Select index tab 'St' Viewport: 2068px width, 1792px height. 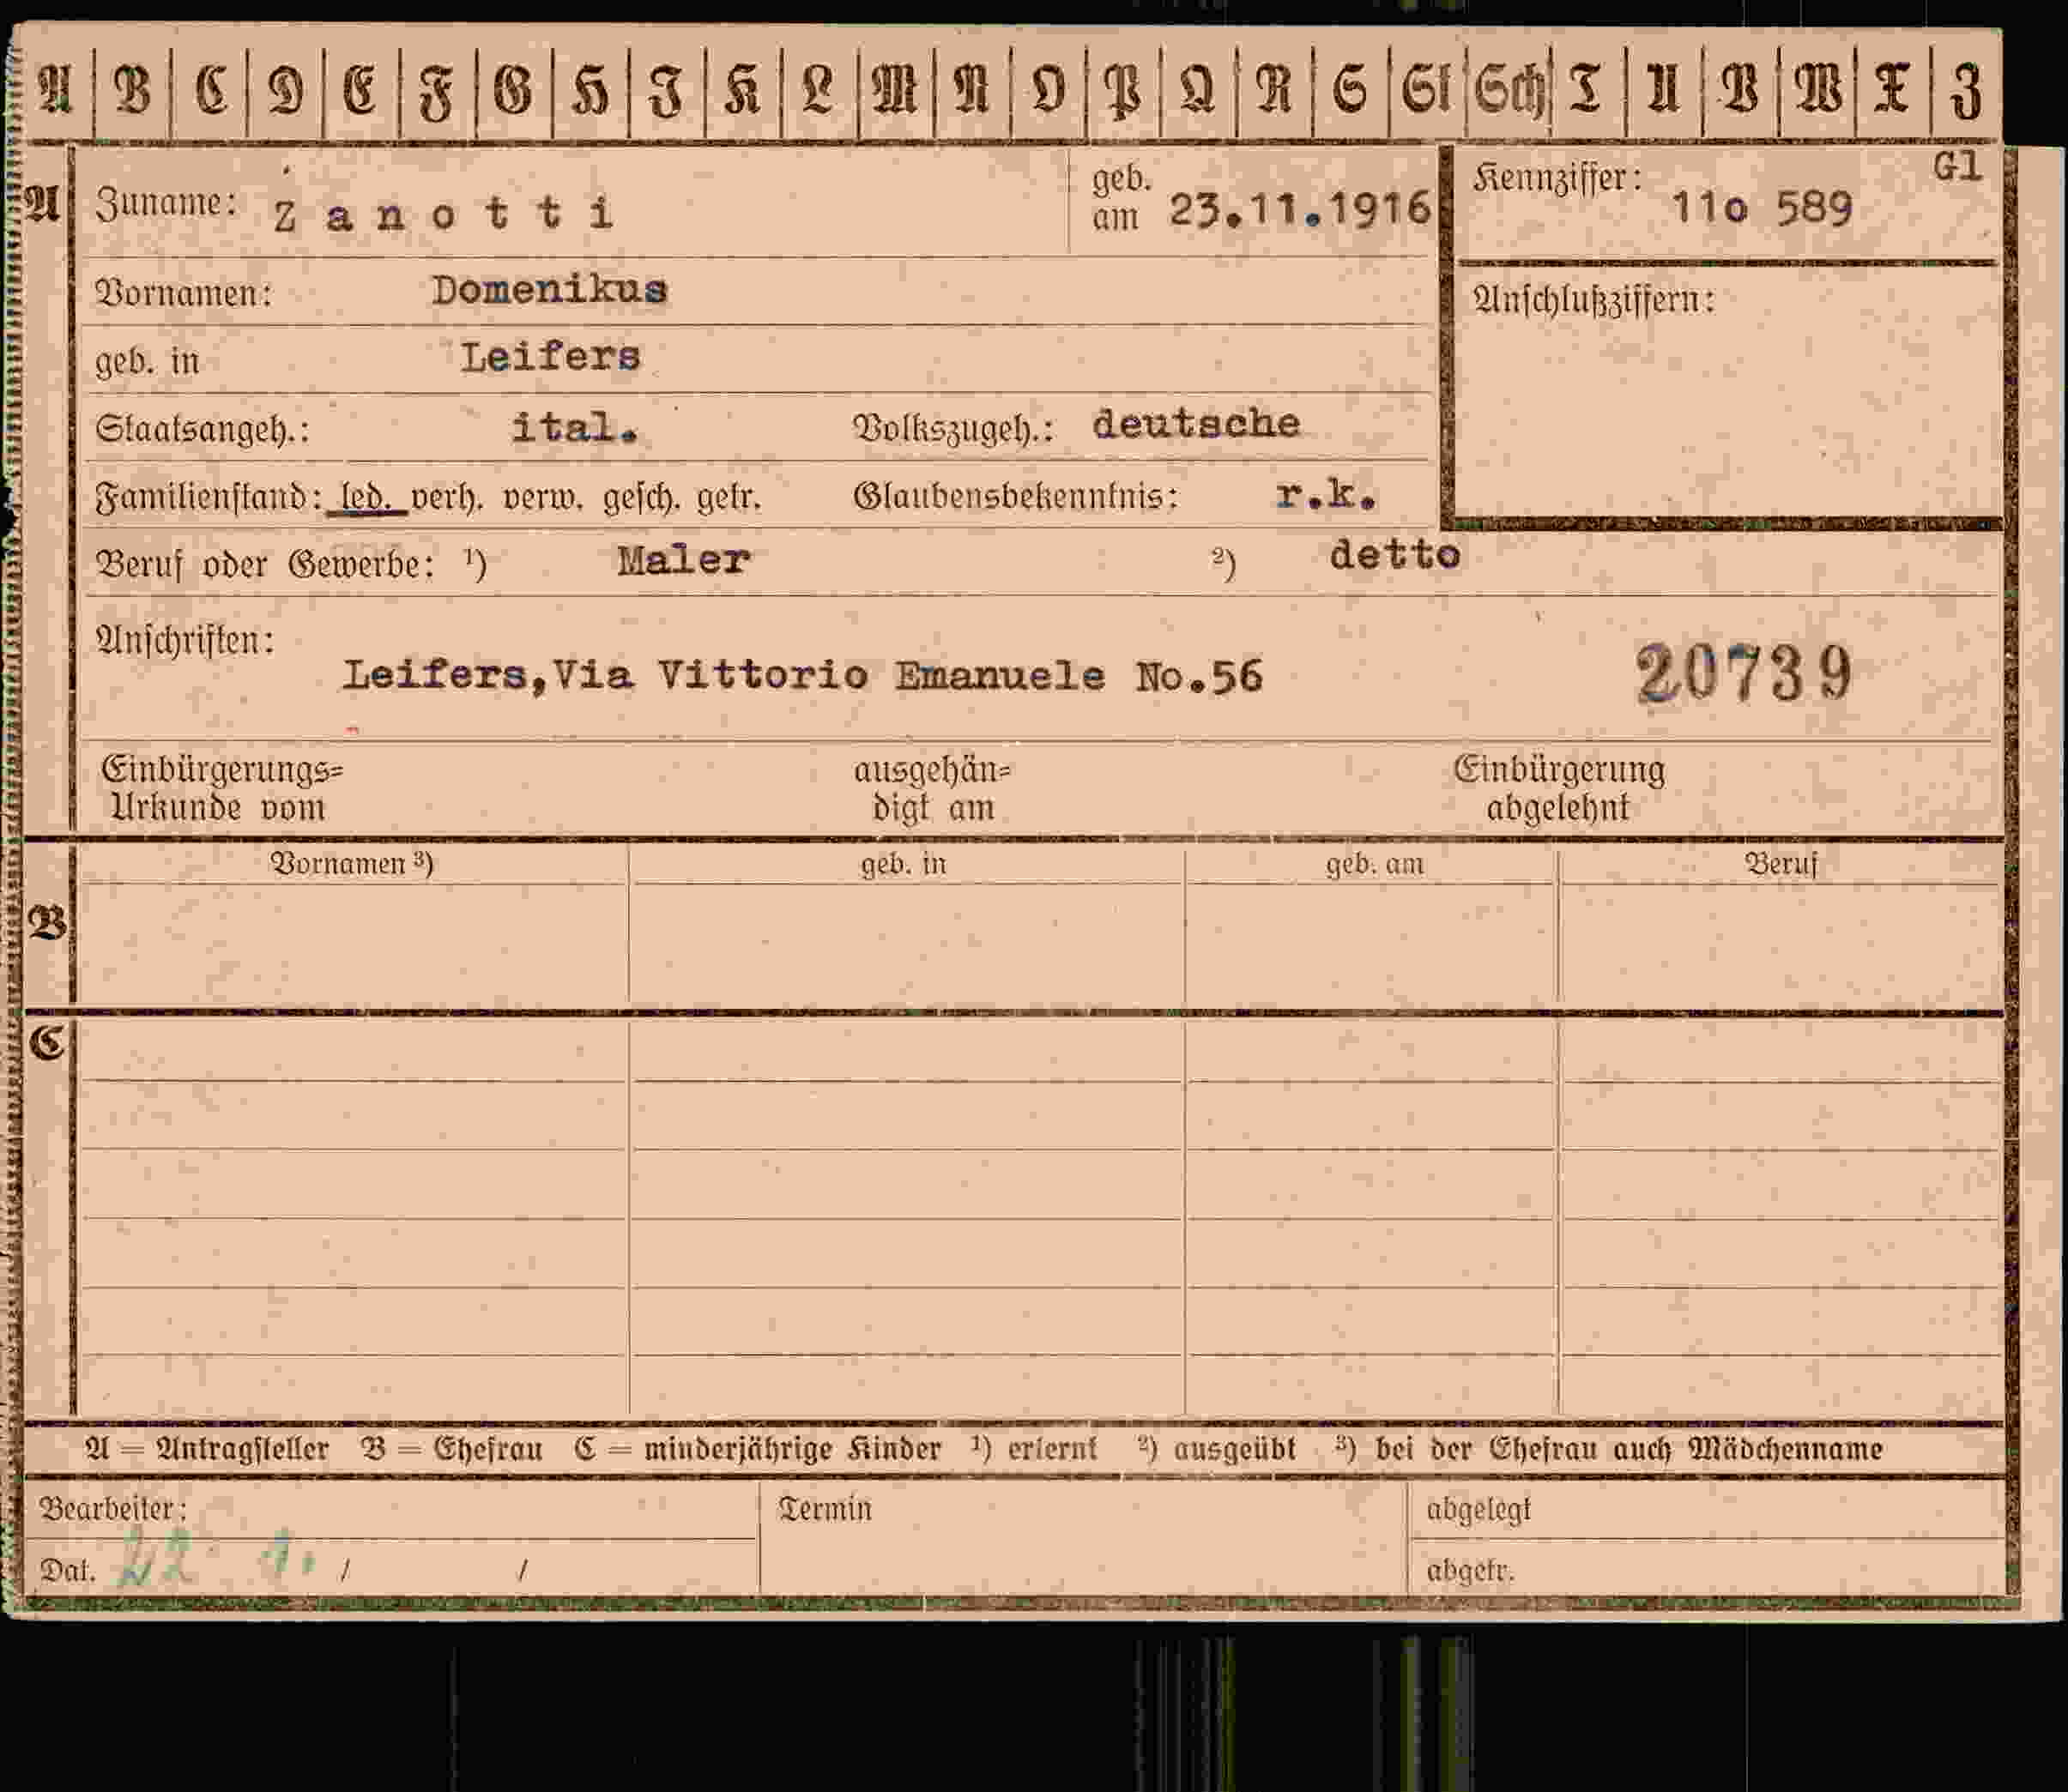pyautogui.click(x=1425, y=88)
